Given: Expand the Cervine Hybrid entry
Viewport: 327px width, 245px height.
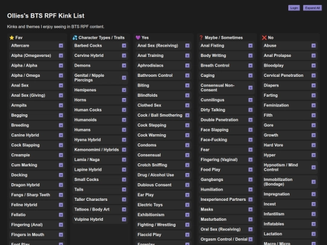Looking at the screenshot, I should (x=124, y=56).
